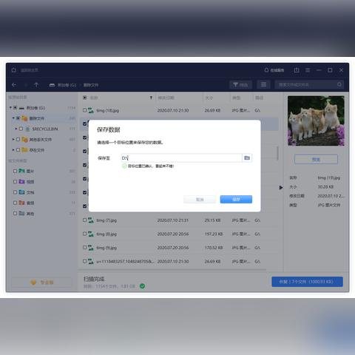Image resolution: width=355 pixels, height=355 pixels.
Task: Sort by the modified date column header
Action: (x=166, y=98)
